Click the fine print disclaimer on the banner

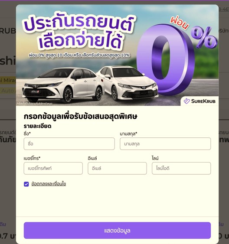35,104
